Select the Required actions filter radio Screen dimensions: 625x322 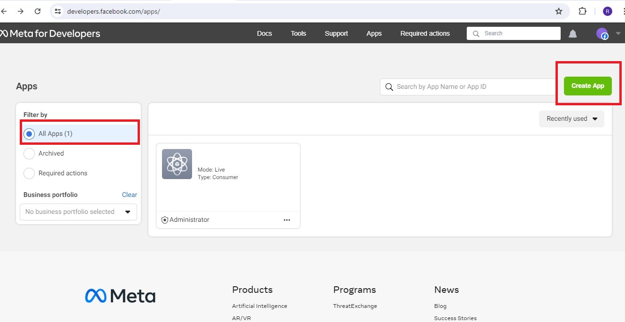[x=29, y=173]
